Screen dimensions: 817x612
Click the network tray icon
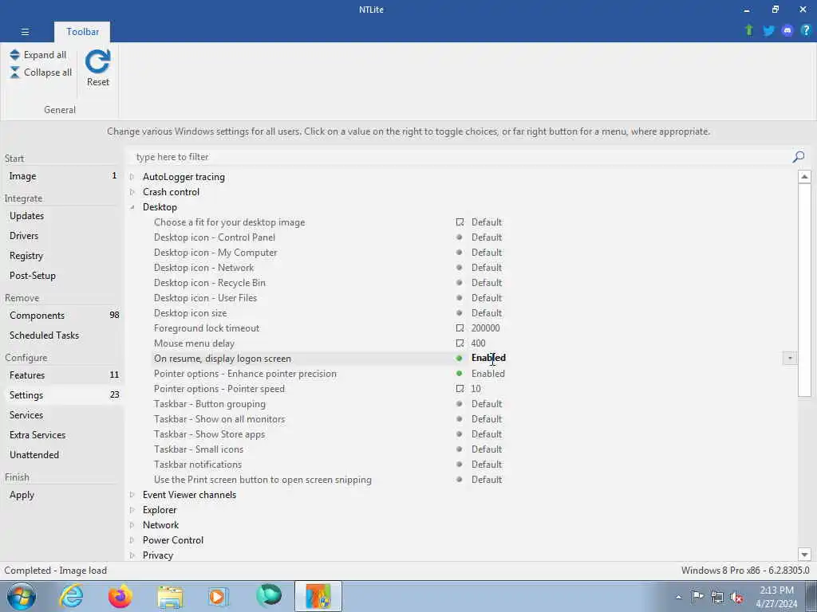pyautogui.click(x=717, y=597)
